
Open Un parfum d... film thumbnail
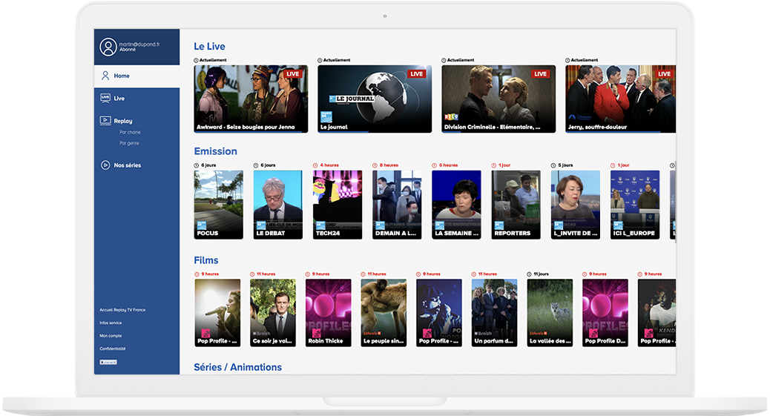494,313
